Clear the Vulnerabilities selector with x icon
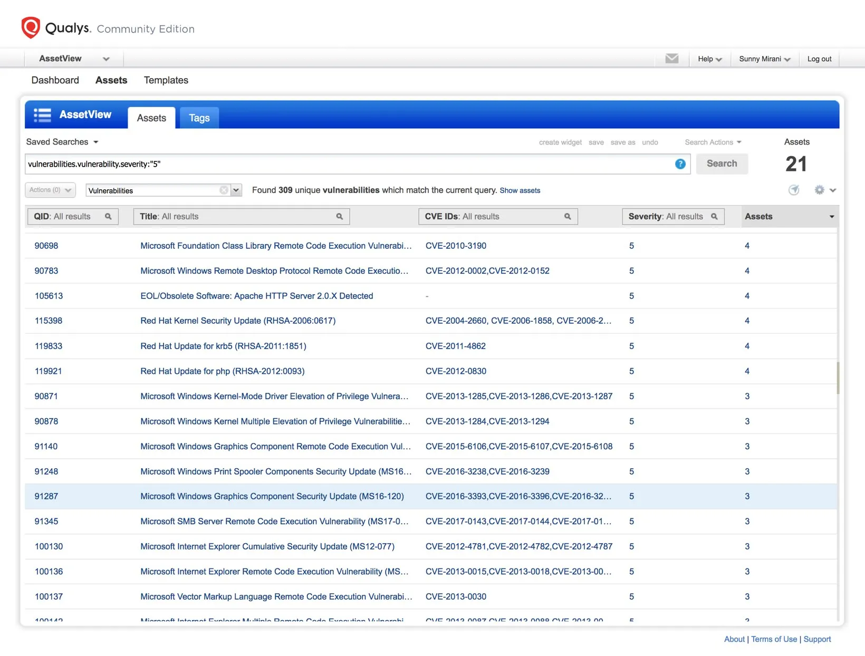This screenshot has width=865, height=656. point(224,190)
